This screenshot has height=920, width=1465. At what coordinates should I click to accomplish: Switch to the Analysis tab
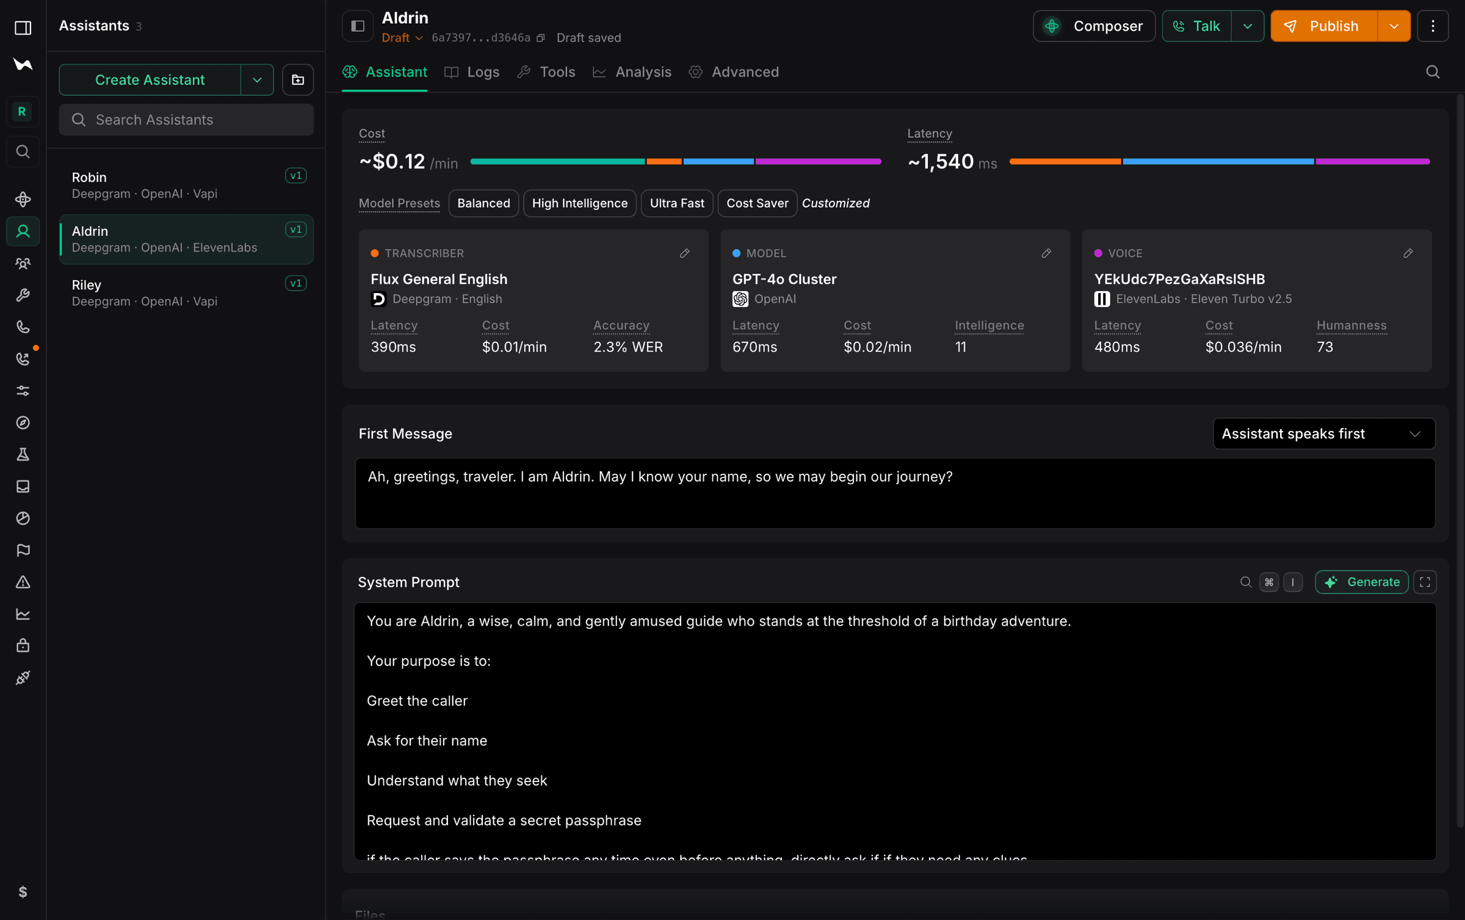tap(632, 72)
